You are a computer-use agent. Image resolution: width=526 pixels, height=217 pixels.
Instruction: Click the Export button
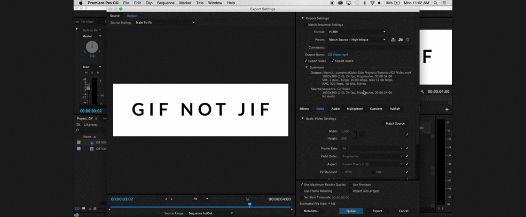pyautogui.click(x=377, y=211)
